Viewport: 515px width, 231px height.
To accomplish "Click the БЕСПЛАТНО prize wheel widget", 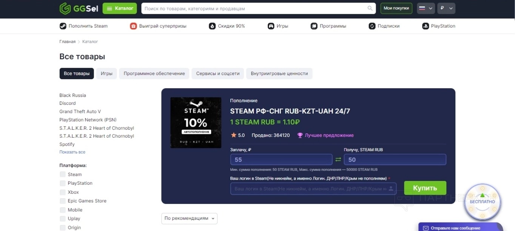I will click(482, 202).
